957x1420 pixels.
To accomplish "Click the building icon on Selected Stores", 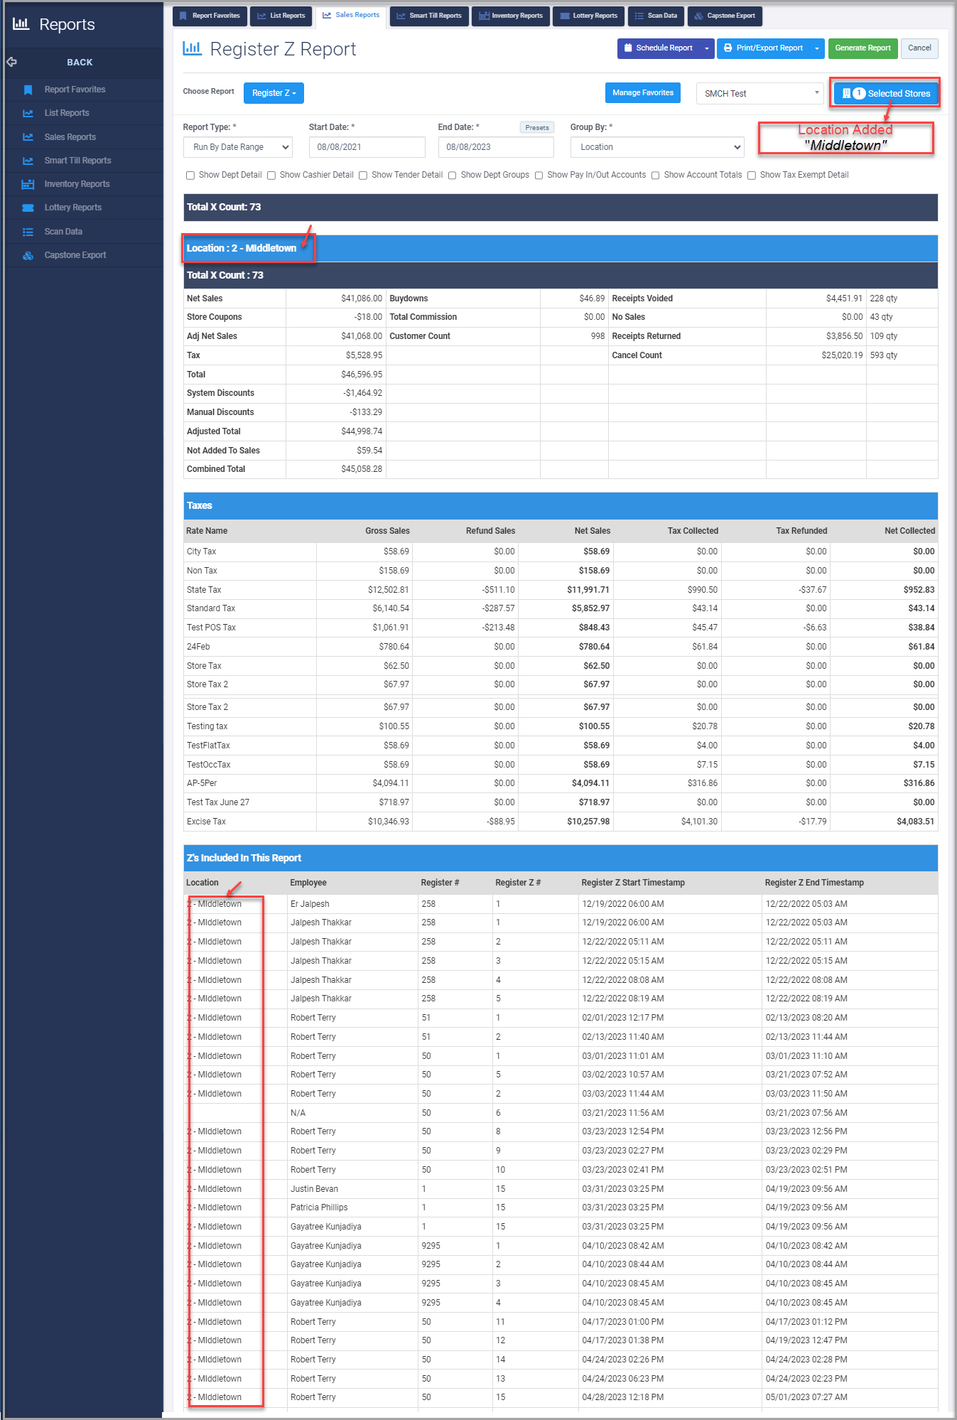I will click(846, 93).
